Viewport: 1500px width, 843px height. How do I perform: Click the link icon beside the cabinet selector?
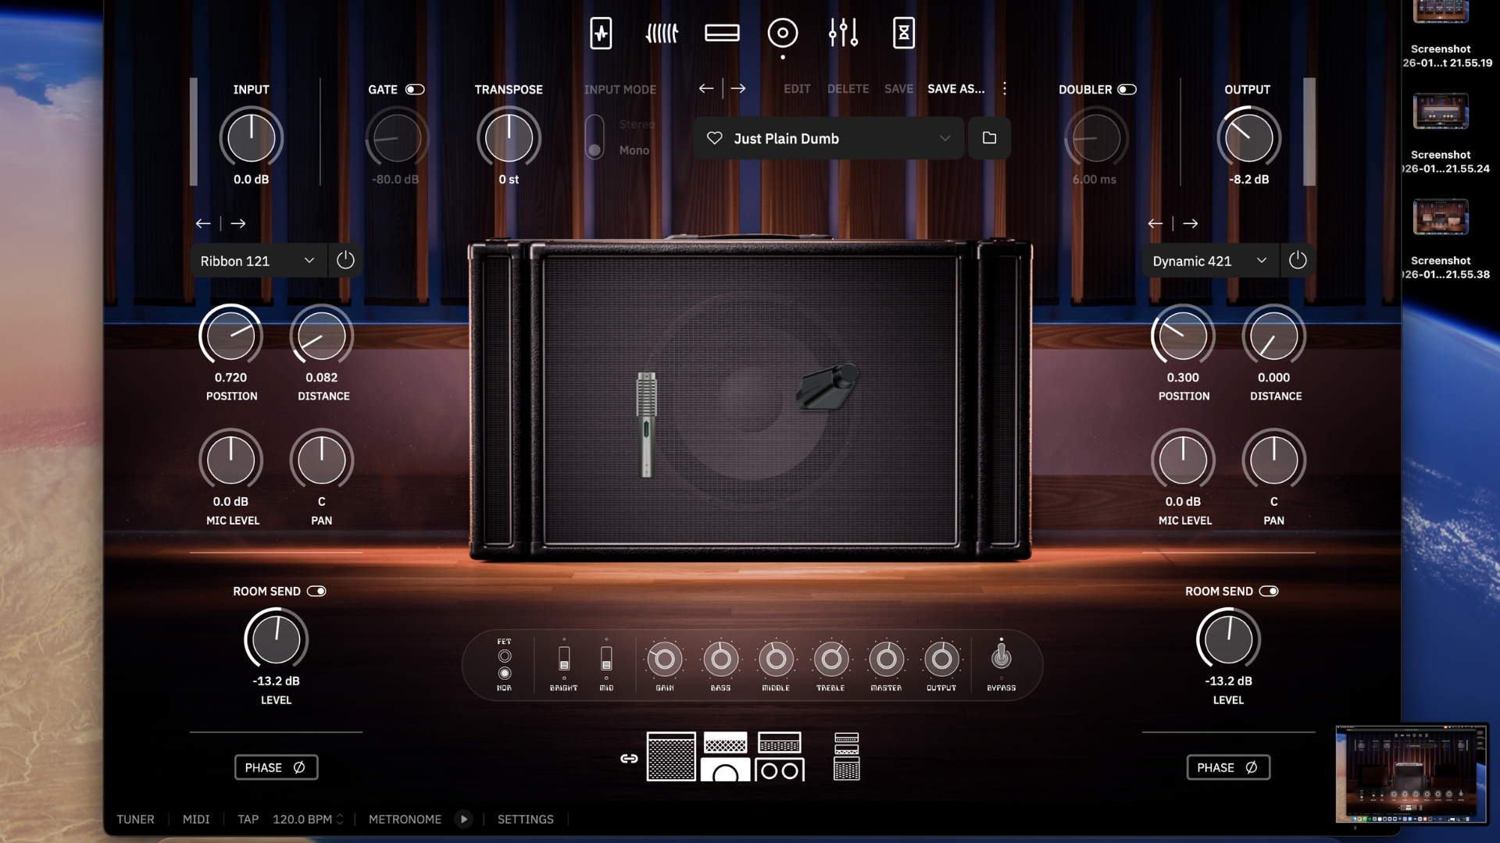(629, 757)
